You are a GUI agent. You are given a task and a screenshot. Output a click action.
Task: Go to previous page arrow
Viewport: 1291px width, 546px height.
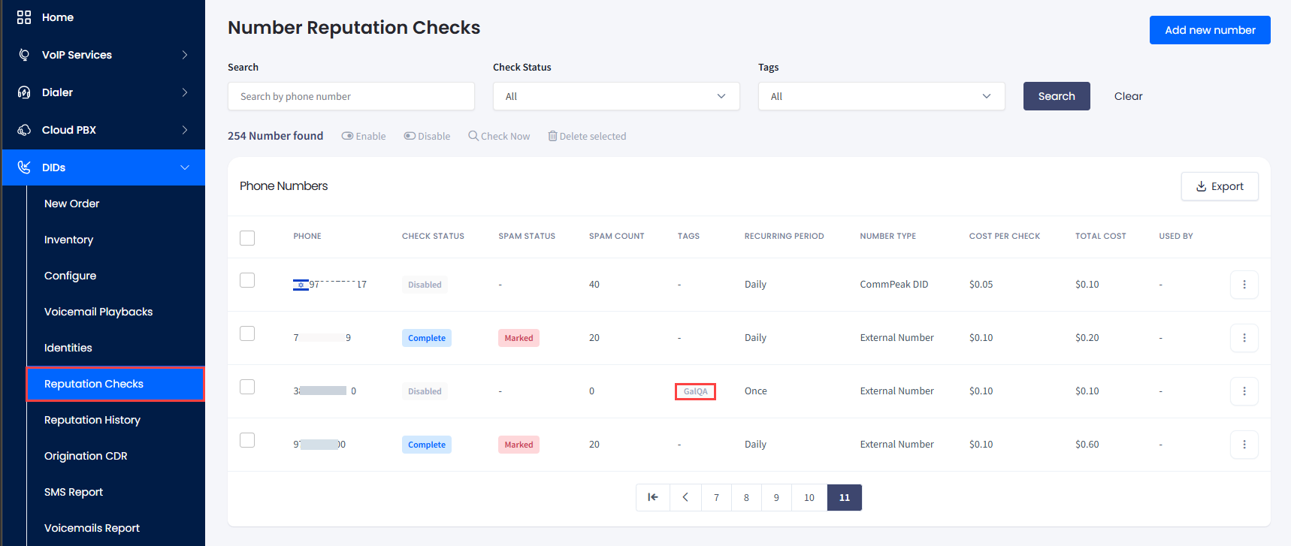[685, 497]
